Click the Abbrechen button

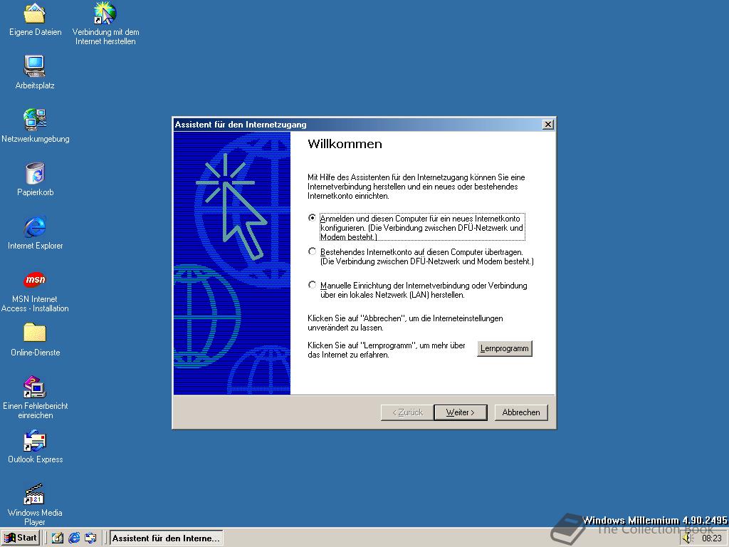click(521, 412)
